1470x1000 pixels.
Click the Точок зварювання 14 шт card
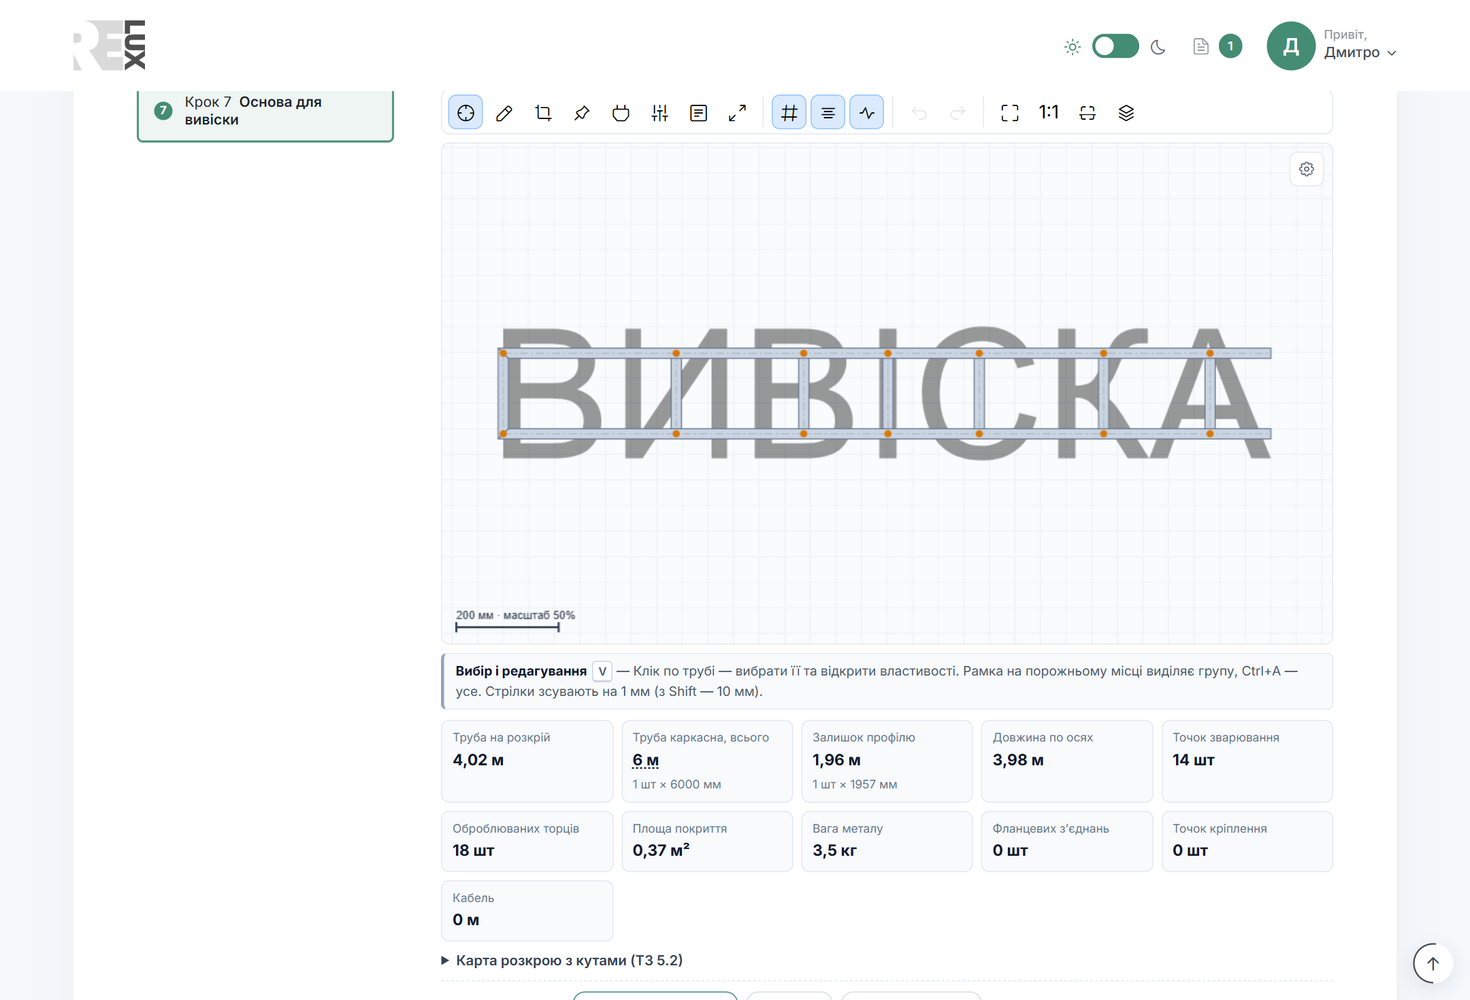[1247, 761]
